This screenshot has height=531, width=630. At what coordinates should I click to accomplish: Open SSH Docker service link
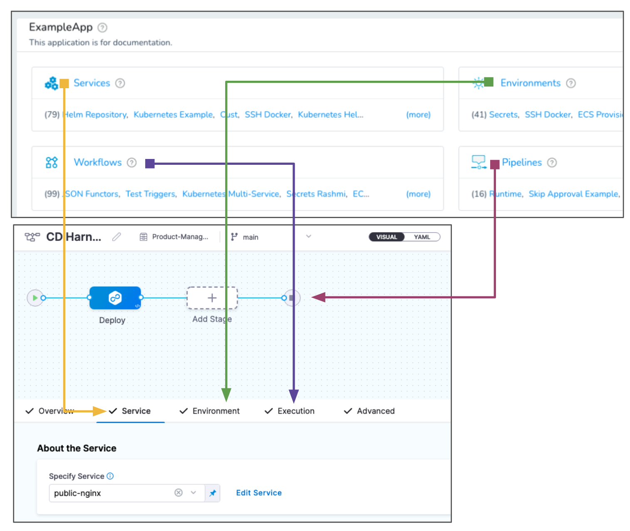[x=268, y=114]
